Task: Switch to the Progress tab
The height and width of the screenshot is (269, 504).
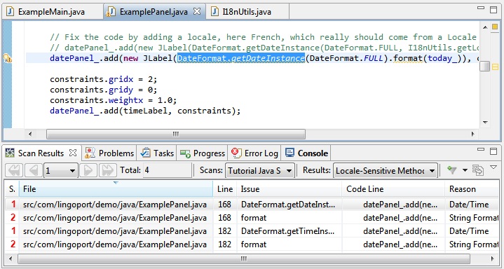Action: click(203, 153)
